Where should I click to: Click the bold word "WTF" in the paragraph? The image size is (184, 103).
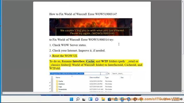point(105,61)
